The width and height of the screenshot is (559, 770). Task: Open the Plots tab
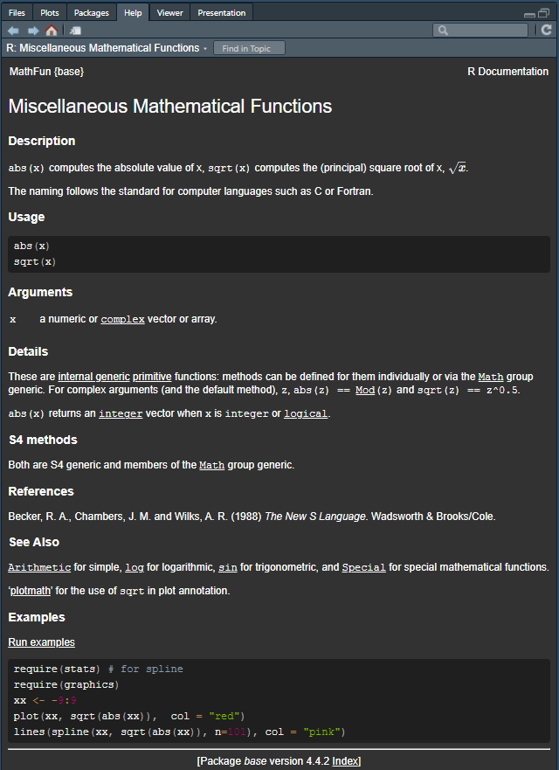[50, 12]
